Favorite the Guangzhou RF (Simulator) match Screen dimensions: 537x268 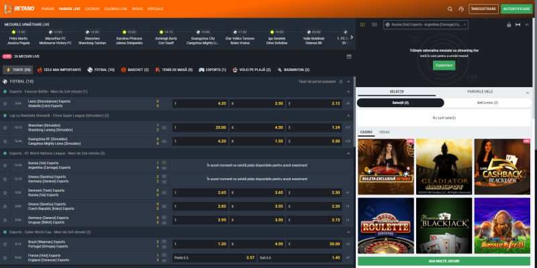(x=5, y=141)
